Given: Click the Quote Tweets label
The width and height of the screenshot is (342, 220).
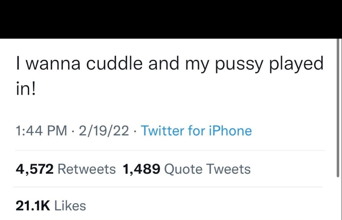Looking at the screenshot, I should [208, 169].
